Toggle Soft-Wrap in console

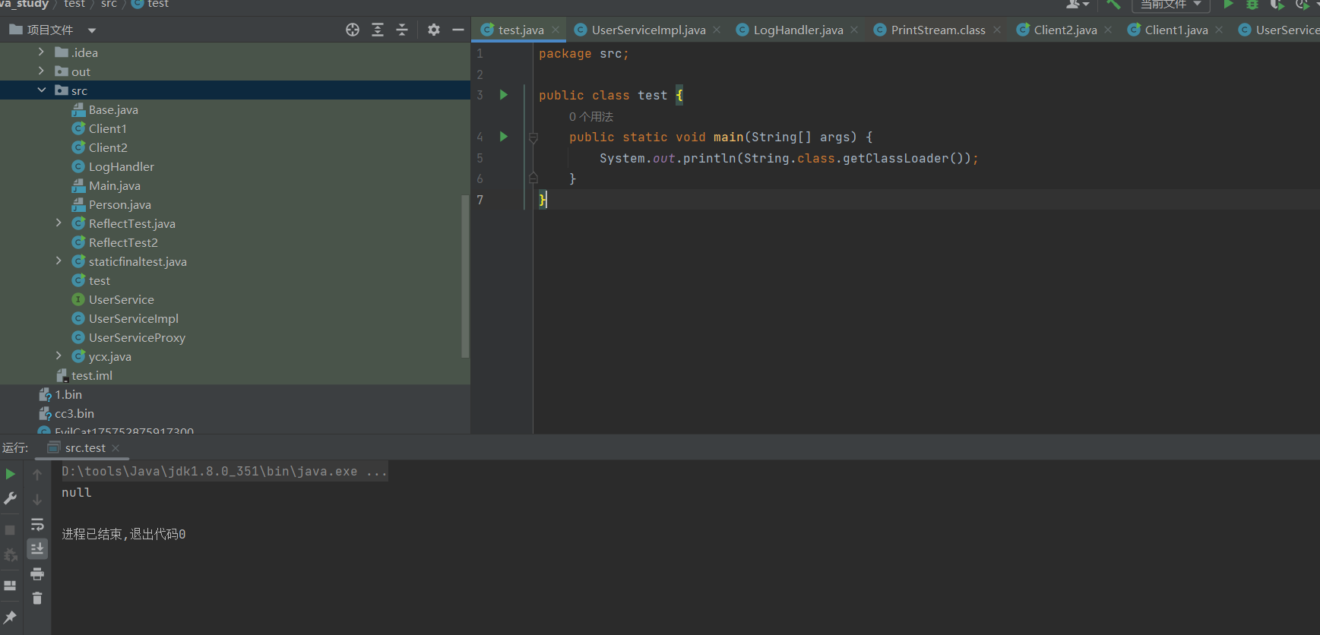click(x=37, y=524)
